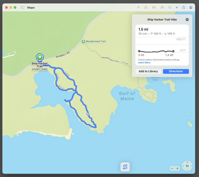The height and width of the screenshot is (177, 199).
Task: Click the current location arrow icon
Action: click(138, 7)
